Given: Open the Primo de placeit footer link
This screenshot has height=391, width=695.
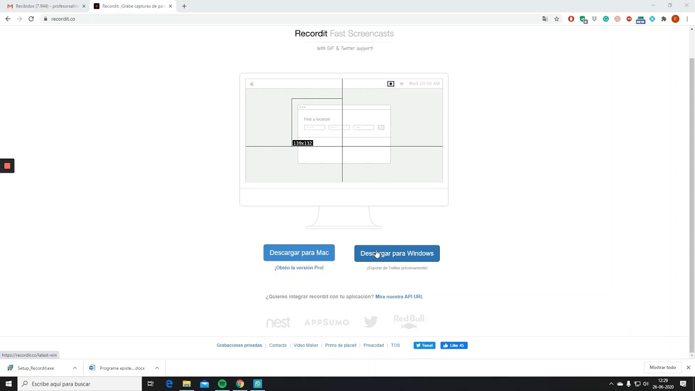Looking at the screenshot, I should point(341,345).
